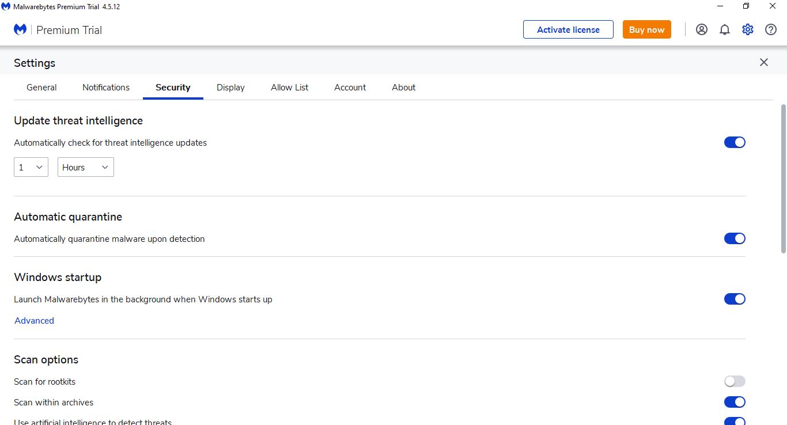Click the settings gear icon
The width and height of the screenshot is (787, 425).
pyautogui.click(x=748, y=30)
